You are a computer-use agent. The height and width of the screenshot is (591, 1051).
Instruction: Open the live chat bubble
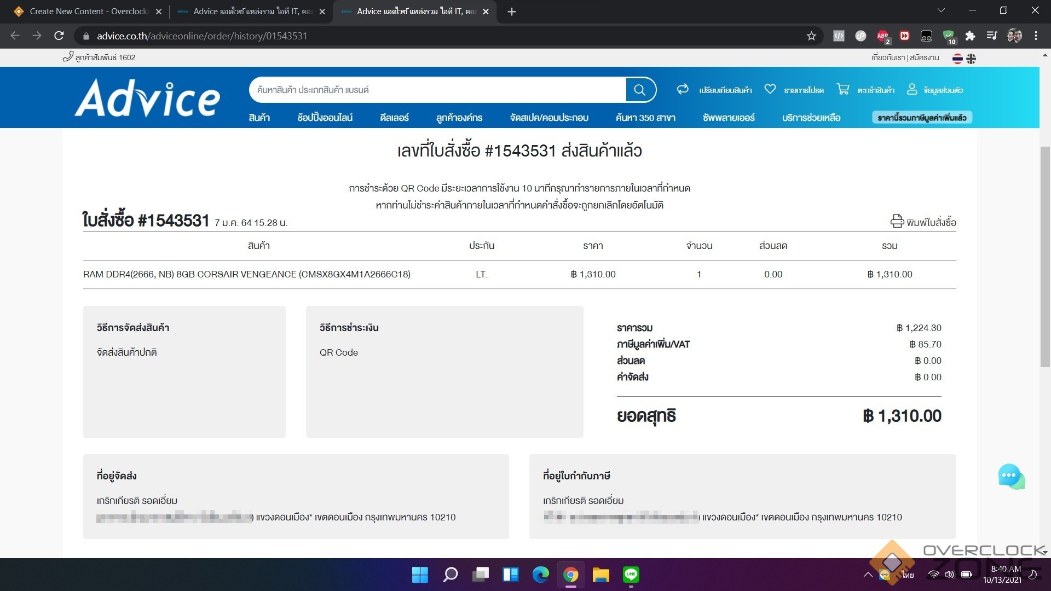click(x=1010, y=477)
